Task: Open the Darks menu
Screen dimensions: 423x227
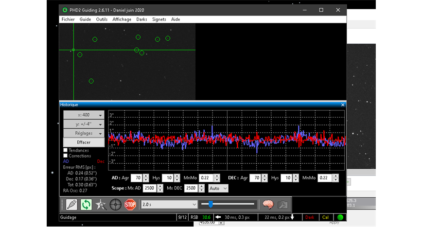Action: point(141,19)
